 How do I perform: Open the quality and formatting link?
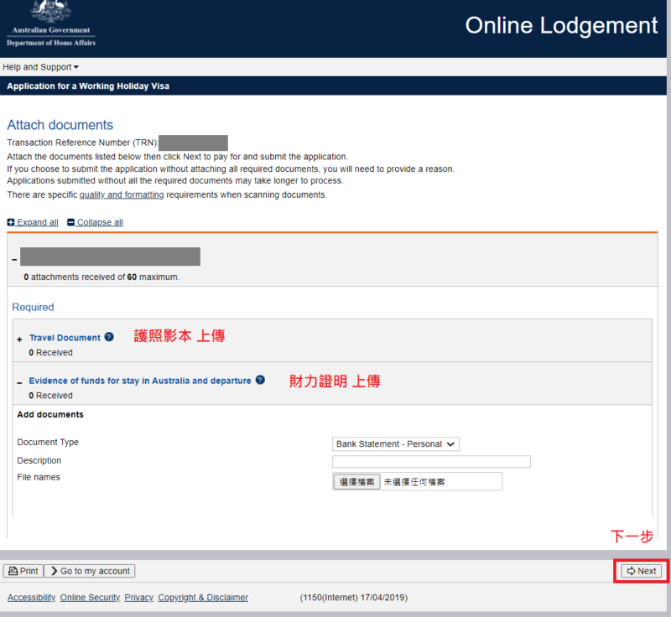coord(122,194)
